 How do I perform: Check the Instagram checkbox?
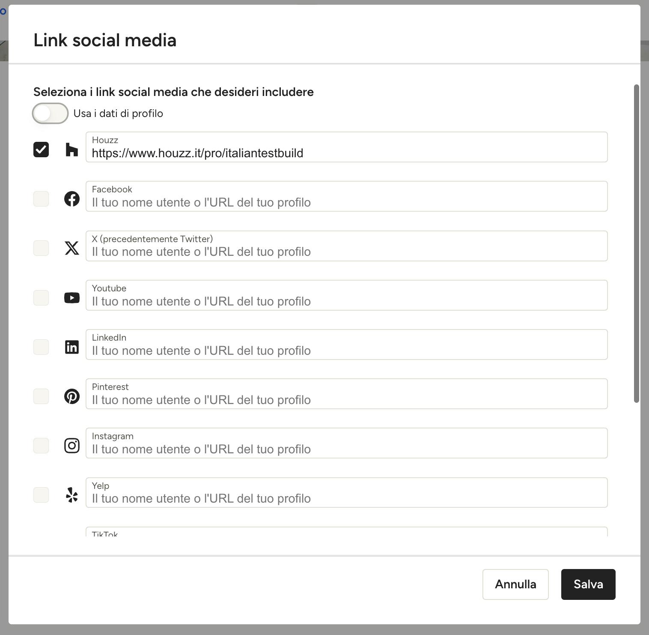(x=41, y=446)
